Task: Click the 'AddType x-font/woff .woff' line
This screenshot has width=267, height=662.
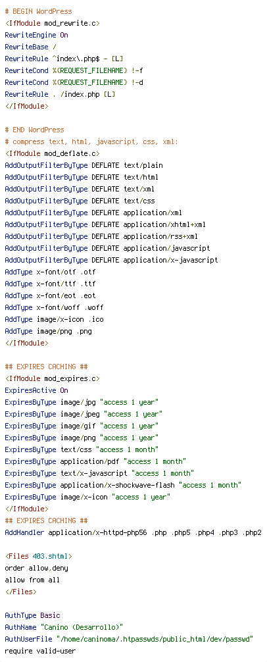Action: pos(55,307)
